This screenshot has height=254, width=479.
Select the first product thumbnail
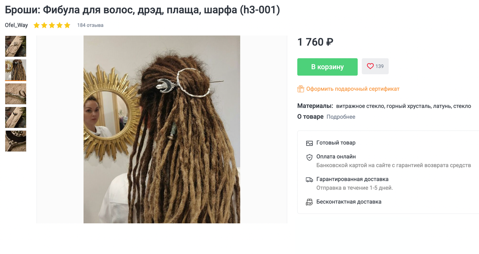click(x=16, y=46)
